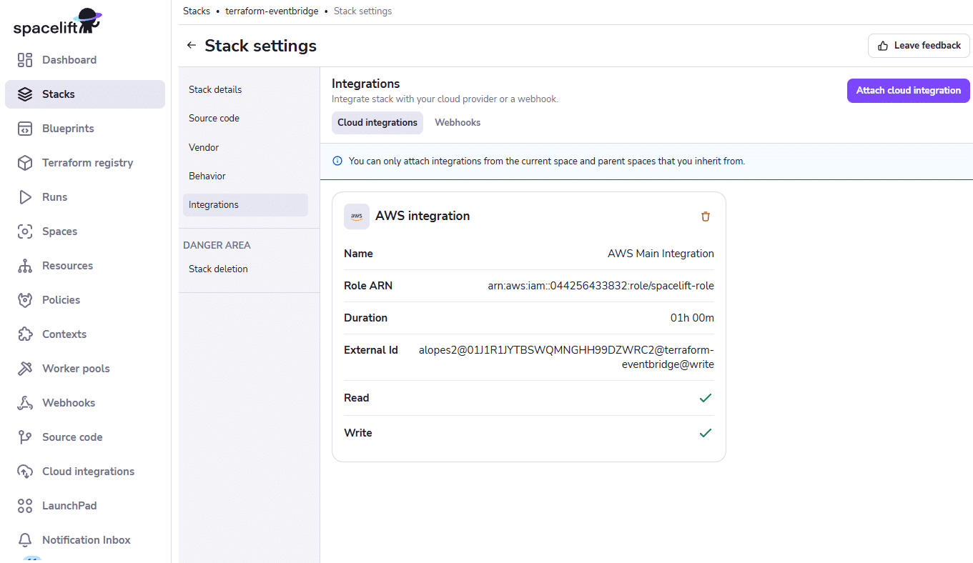Click the Notification Inbox bell icon
Image resolution: width=973 pixels, height=563 pixels.
[25, 540]
